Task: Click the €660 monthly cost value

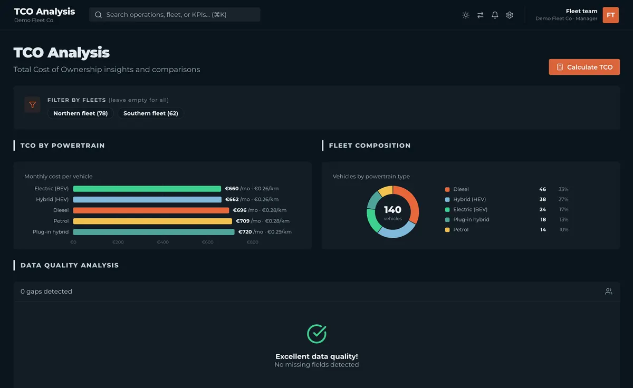Action: [x=232, y=189]
